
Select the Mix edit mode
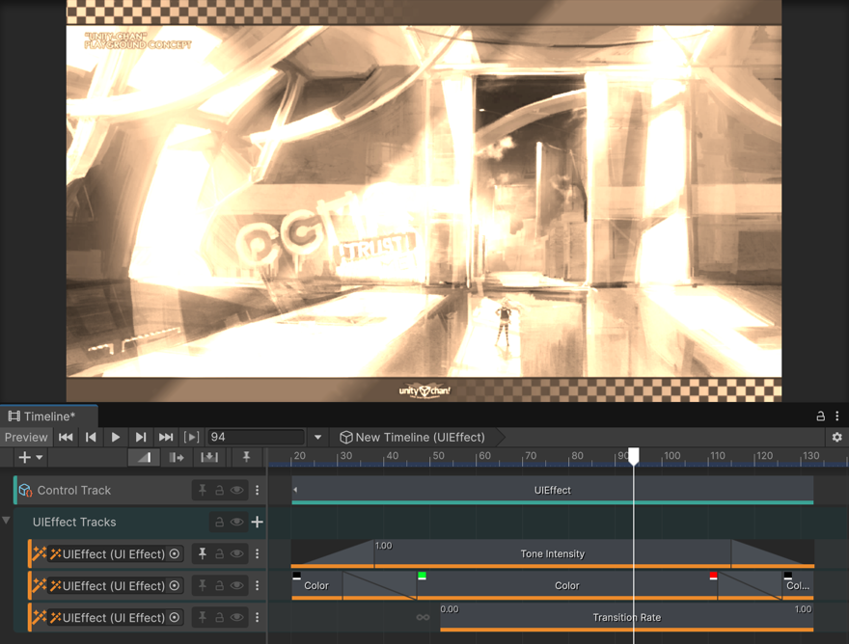[144, 457]
